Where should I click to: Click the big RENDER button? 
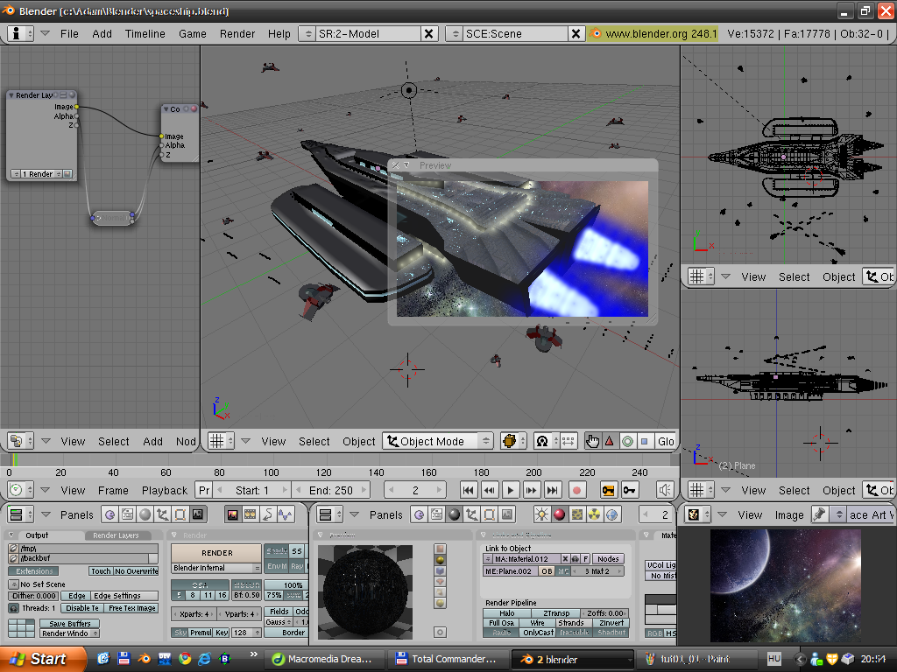(x=216, y=552)
